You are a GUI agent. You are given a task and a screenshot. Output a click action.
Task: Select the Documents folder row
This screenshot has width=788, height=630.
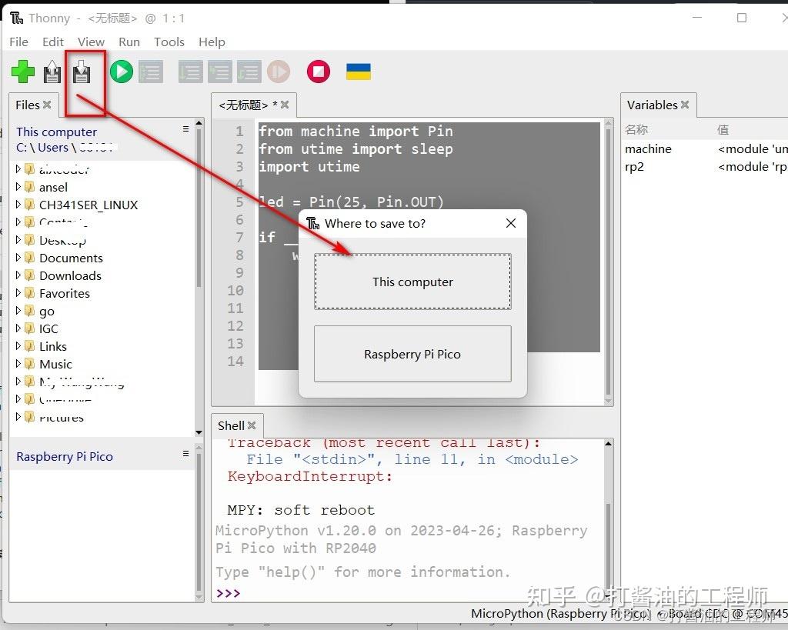pyautogui.click(x=103, y=258)
